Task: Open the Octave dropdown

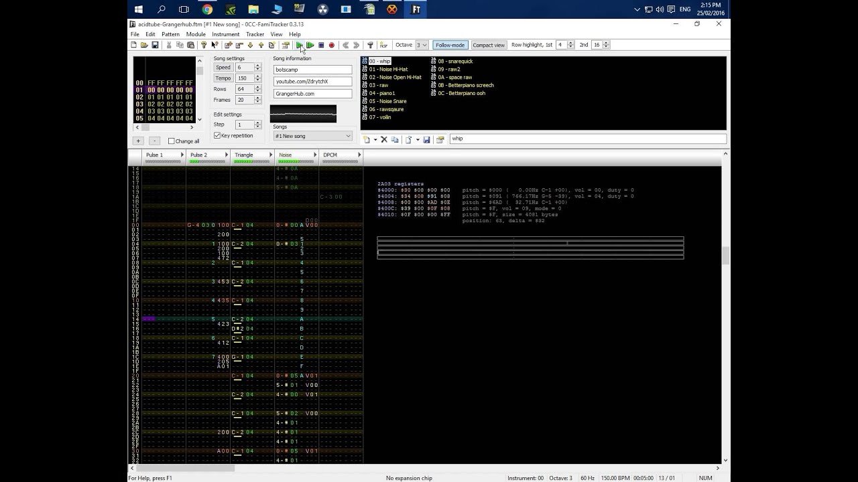Action: (422, 45)
